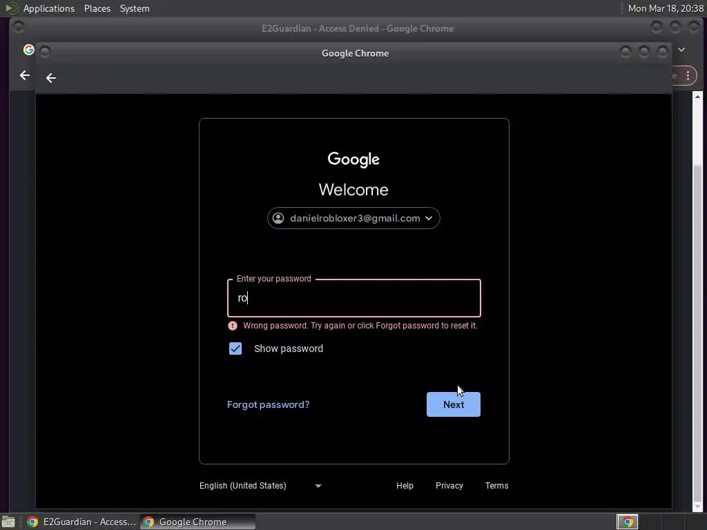Click the show desktop icon in bottom panel
Image resolution: width=707 pixels, height=530 pixels.
pyautogui.click(x=8, y=522)
